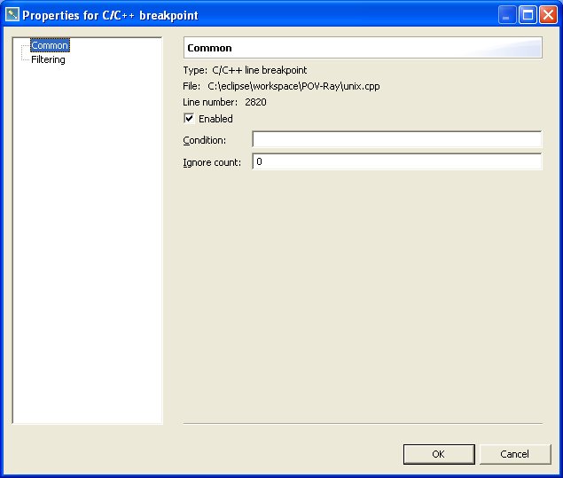Click the Ignore count label
The width and height of the screenshot is (563, 478).
point(211,162)
